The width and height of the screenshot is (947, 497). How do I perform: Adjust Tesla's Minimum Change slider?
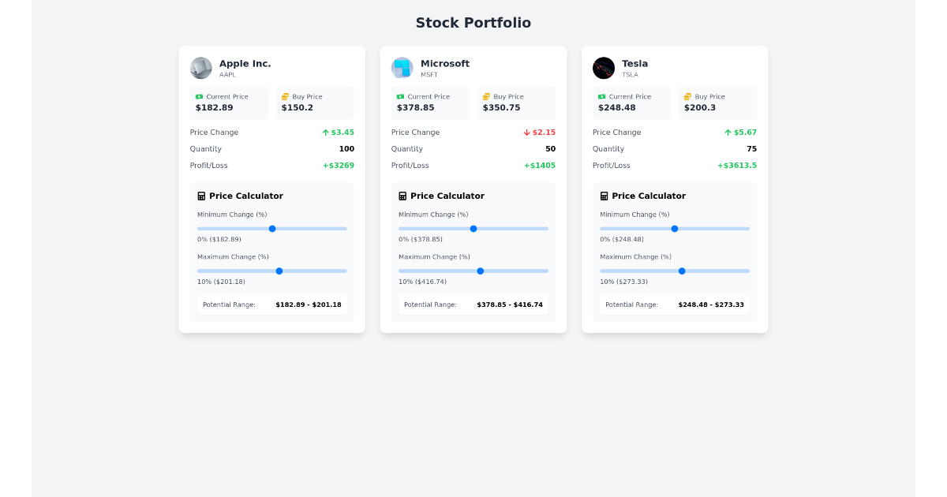[x=675, y=228]
